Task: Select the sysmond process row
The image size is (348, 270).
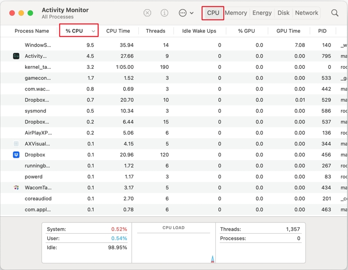Action: (x=174, y=111)
